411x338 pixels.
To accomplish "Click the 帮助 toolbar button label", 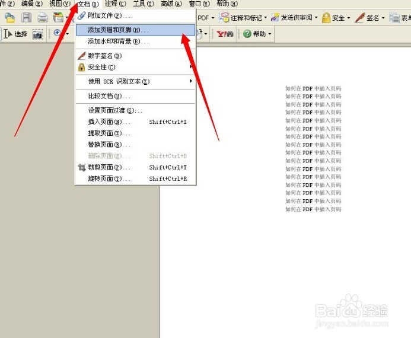I will tap(260, 34).
